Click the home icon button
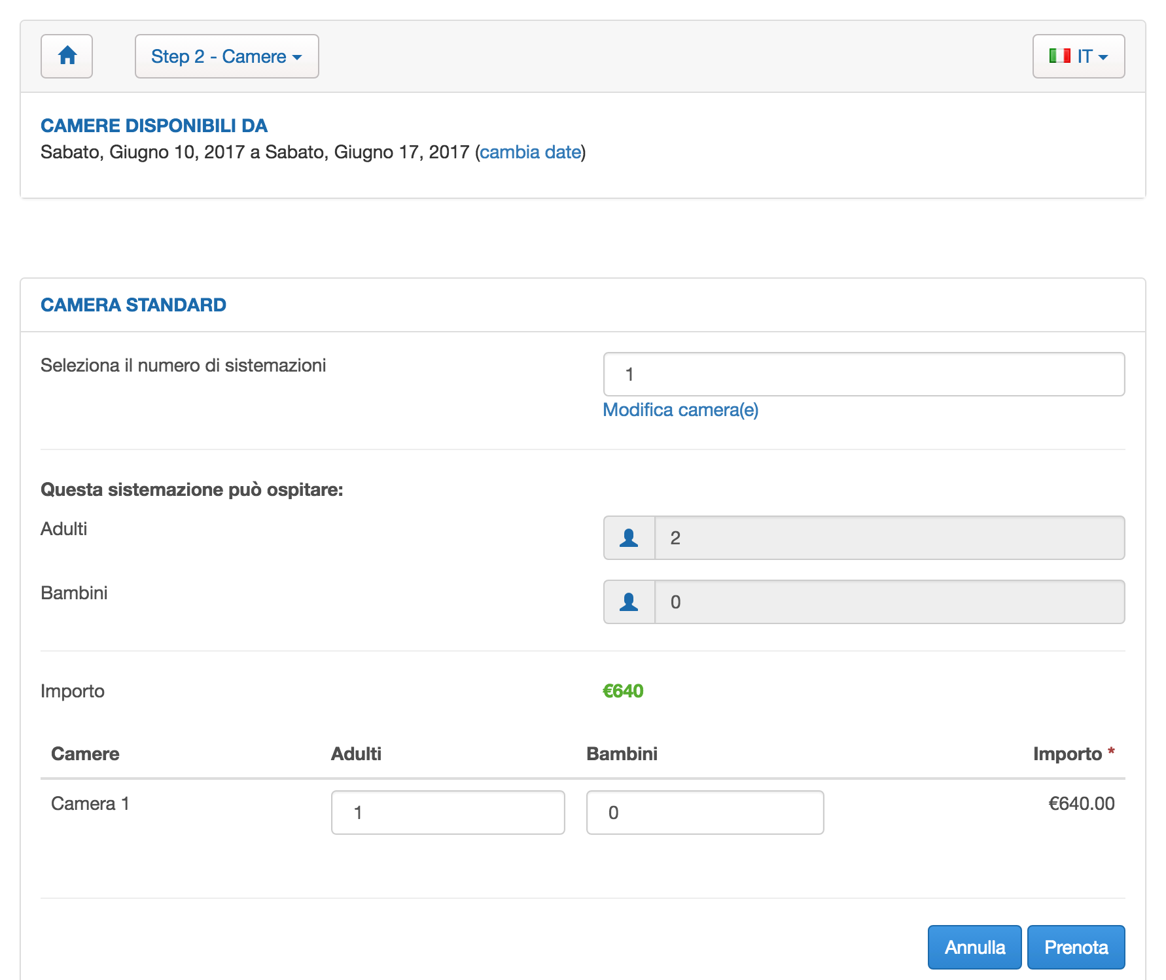 tap(67, 56)
